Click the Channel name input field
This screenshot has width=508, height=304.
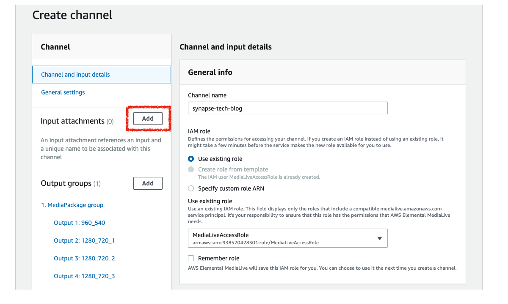(x=287, y=108)
